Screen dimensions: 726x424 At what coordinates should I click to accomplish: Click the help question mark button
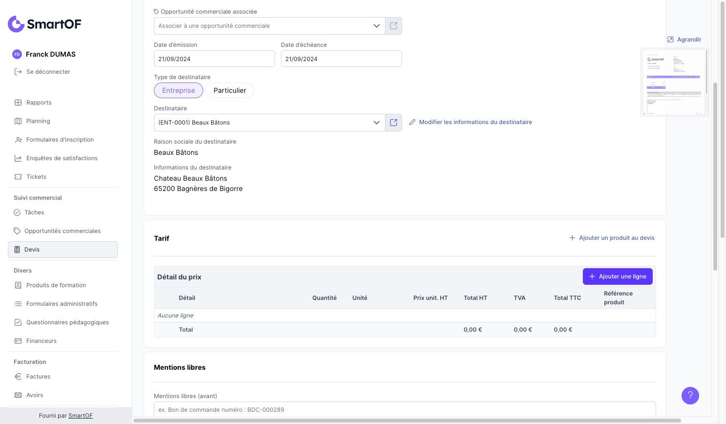(690, 396)
